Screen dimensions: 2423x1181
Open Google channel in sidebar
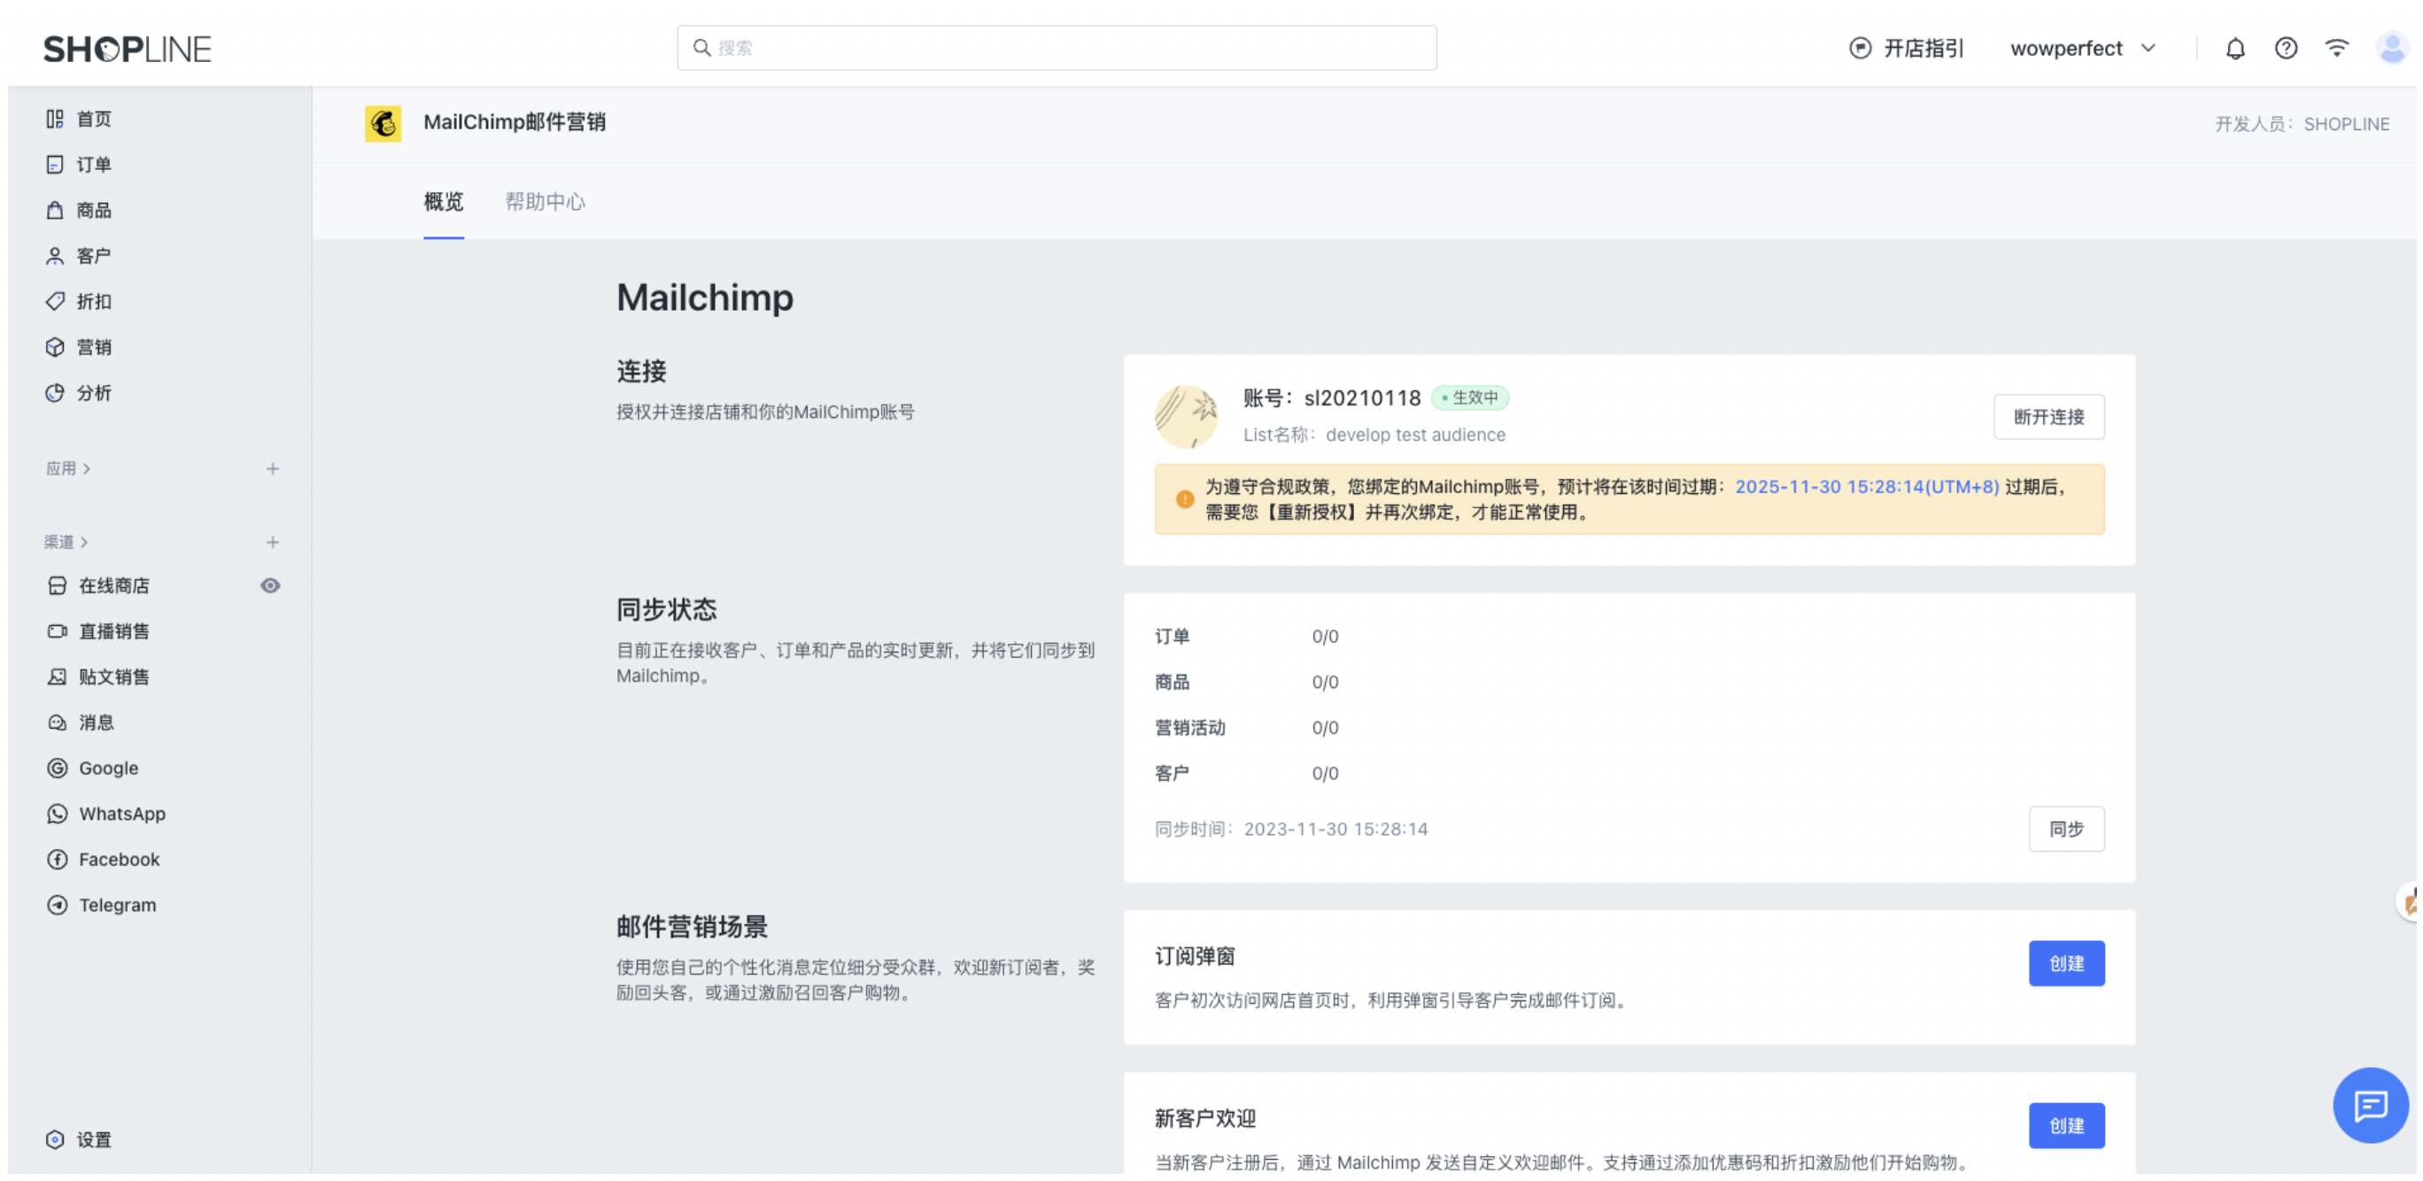(x=92, y=768)
